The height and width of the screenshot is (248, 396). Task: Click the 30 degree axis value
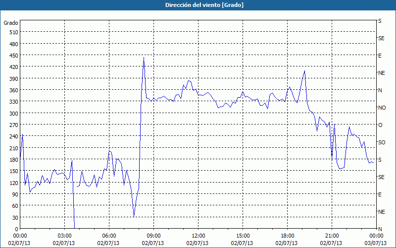15,218
